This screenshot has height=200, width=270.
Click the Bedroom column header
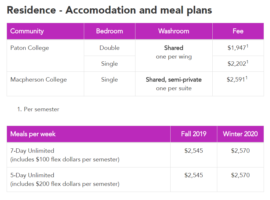(109, 31)
